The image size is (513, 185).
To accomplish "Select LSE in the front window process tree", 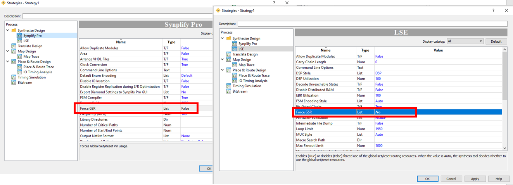I will (x=241, y=49).
